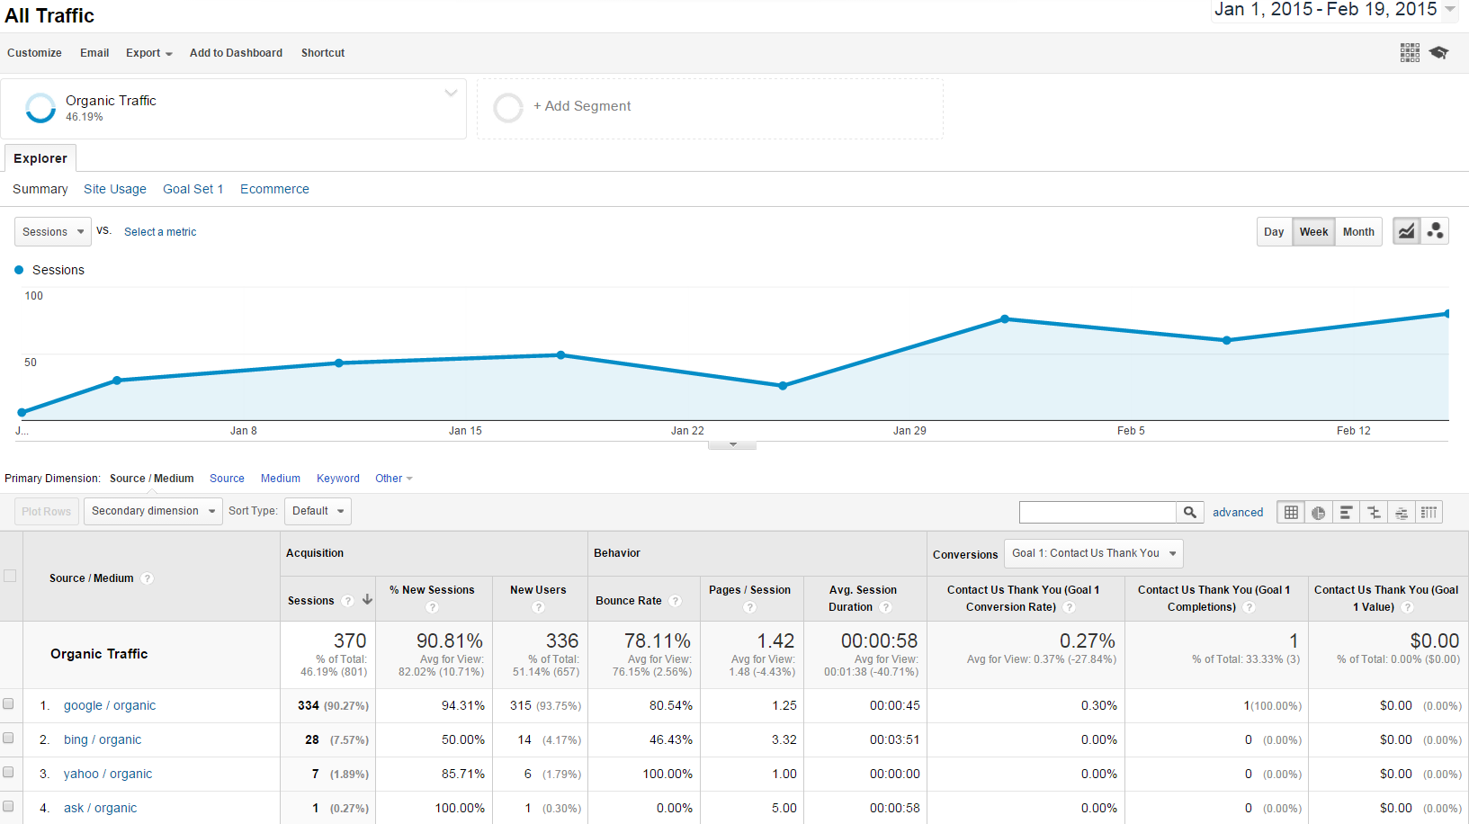The height and width of the screenshot is (824, 1469).
Task: Open the date range dropdown arrow
Action: (1450, 9)
